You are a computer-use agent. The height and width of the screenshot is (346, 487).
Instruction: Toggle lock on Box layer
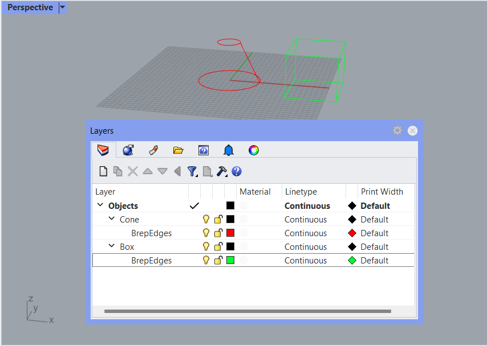[x=218, y=247]
